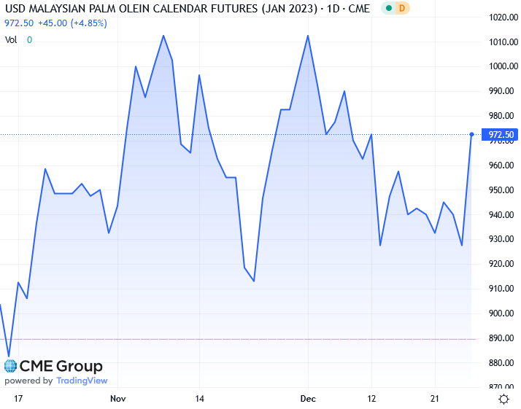Click the 1000.00 price scale label

501,67
